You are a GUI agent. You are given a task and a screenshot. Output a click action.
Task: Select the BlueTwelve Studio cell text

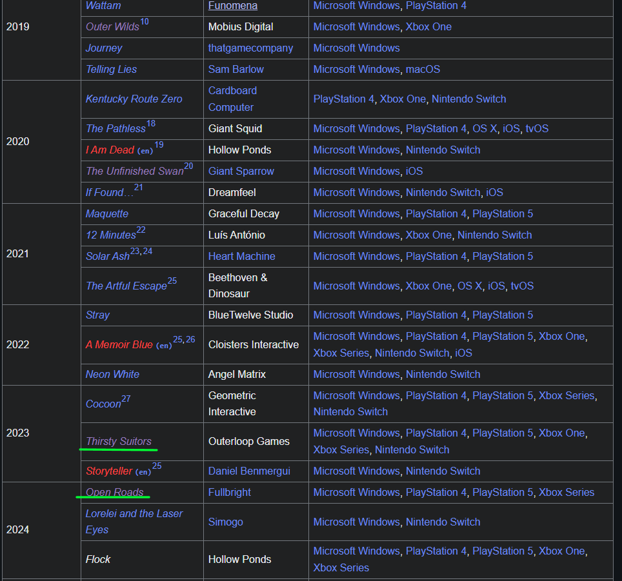(251, 315)
